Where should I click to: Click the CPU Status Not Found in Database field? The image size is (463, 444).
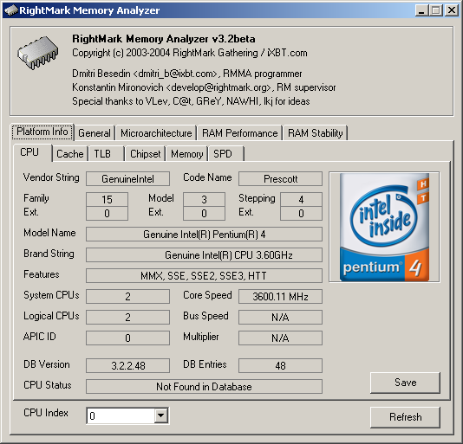[x=204, y=387]
